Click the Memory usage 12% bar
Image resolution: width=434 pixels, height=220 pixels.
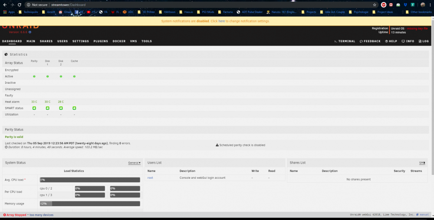pos(90,204)
